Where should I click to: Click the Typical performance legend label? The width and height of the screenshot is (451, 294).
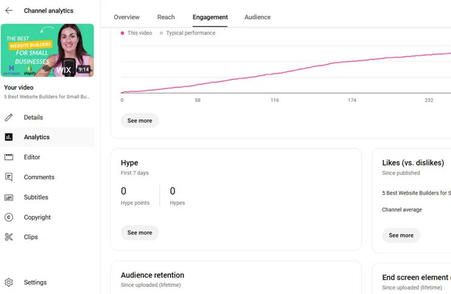tap(191, 33)
